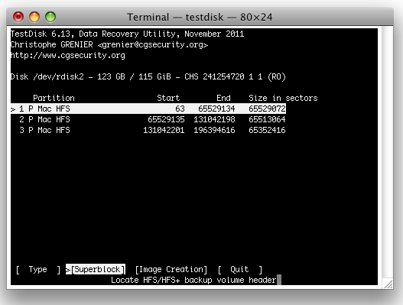Click the Size in sectors header
403x305 pixels.
point(283,98)
